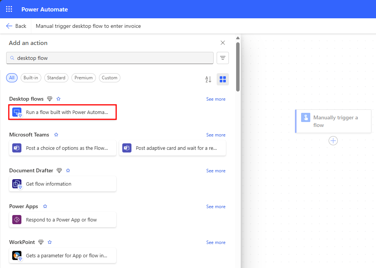The height and width of the screenshot is (268, 376).
Task: Select the Standard filter chip
Action: point(56,78)
